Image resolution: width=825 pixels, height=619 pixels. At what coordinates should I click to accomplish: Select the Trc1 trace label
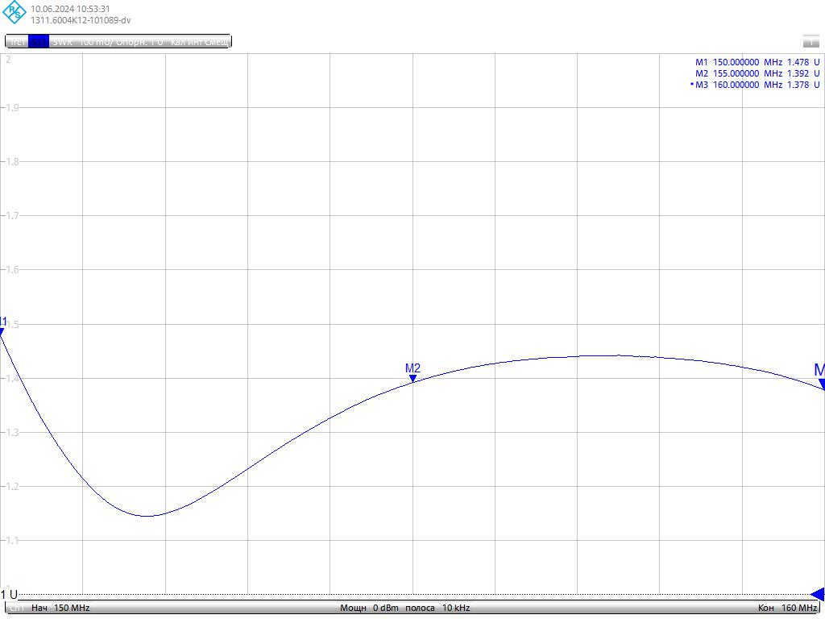(x=18, y=42)
